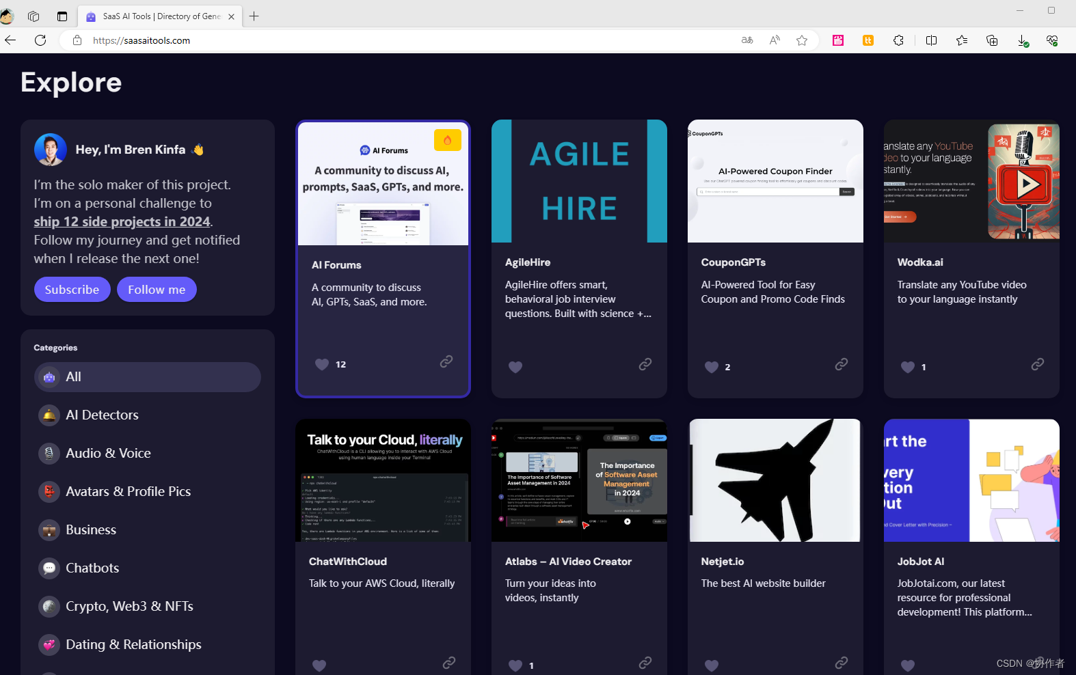This screenshot has height=675, width=1076.
Task: Select the Crypto, Web3 & NFTs category
Action: point(148,607)
